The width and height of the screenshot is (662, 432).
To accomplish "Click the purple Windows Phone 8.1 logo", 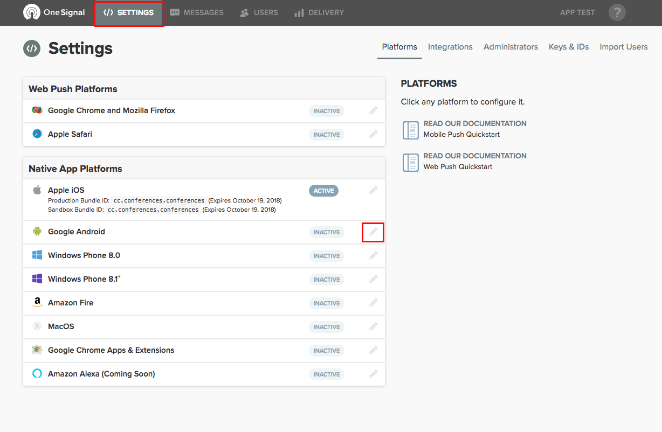I will pyautogui.click(x=37, y=279).
